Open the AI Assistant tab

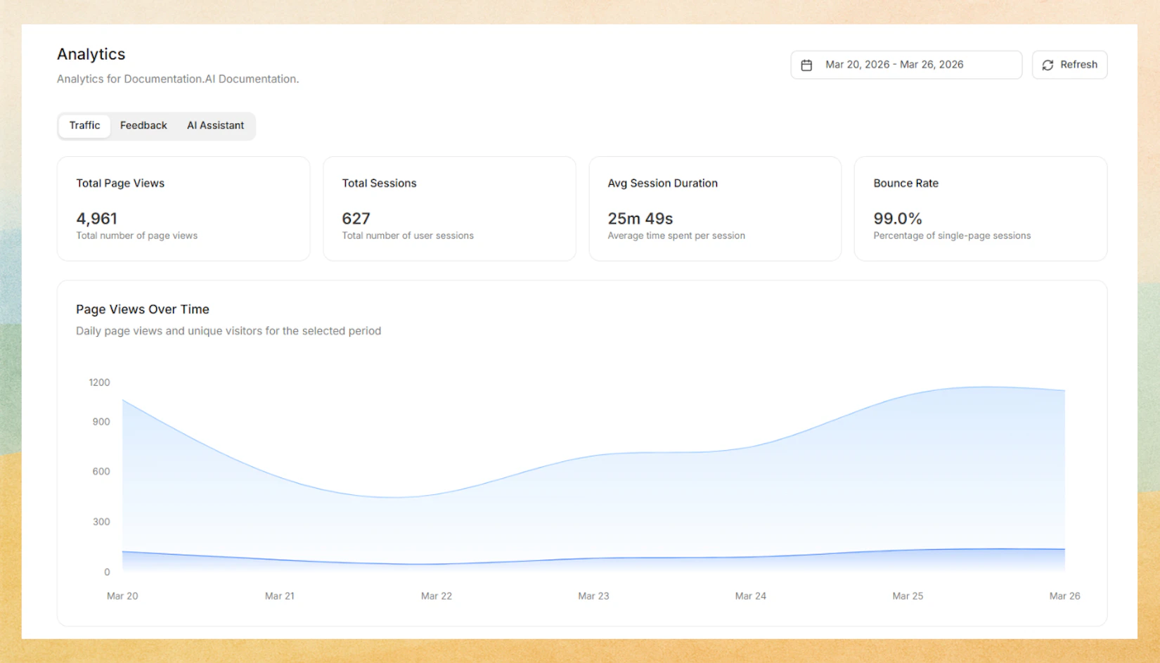coord(215,125)
